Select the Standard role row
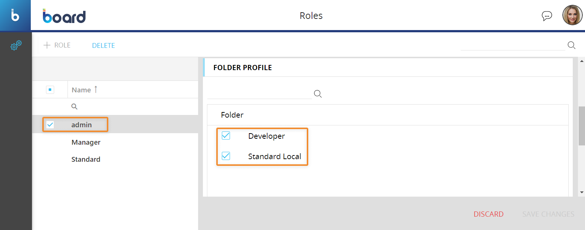This screenshot has width=585, height=230. [86, 160]
